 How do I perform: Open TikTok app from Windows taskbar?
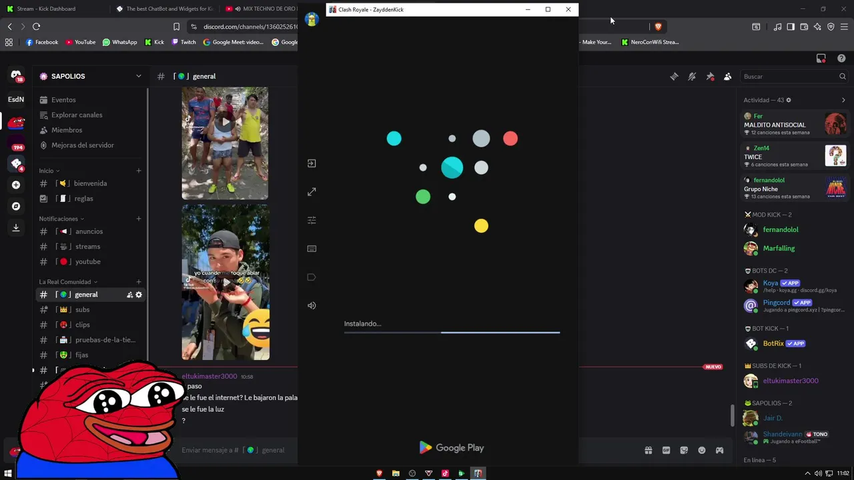(445, 473)
